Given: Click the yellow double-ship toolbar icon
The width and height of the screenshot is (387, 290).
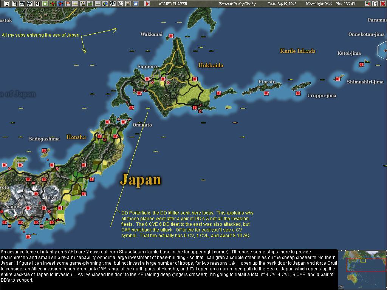Looking at the screenshot, I should pyautogui.click(x=83, y=4).
